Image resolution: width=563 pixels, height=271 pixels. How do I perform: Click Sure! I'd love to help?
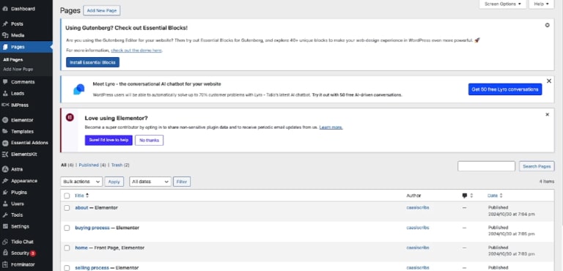108,141
